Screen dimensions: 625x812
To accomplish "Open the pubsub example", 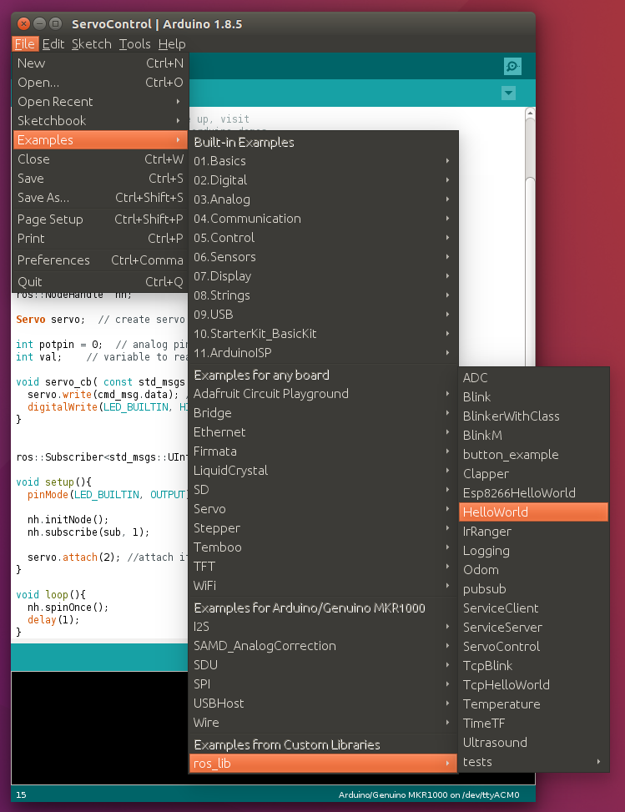I will coord(534,588).
